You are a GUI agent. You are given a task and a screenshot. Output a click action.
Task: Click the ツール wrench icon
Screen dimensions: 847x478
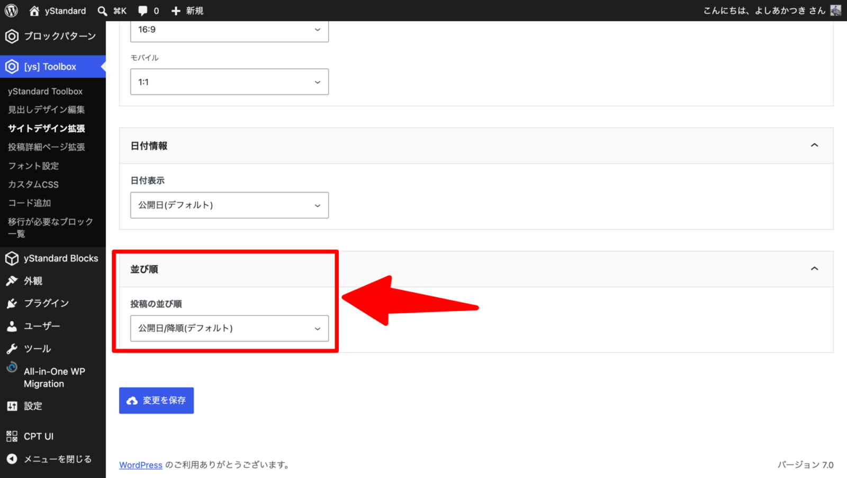tap(12, 348)
